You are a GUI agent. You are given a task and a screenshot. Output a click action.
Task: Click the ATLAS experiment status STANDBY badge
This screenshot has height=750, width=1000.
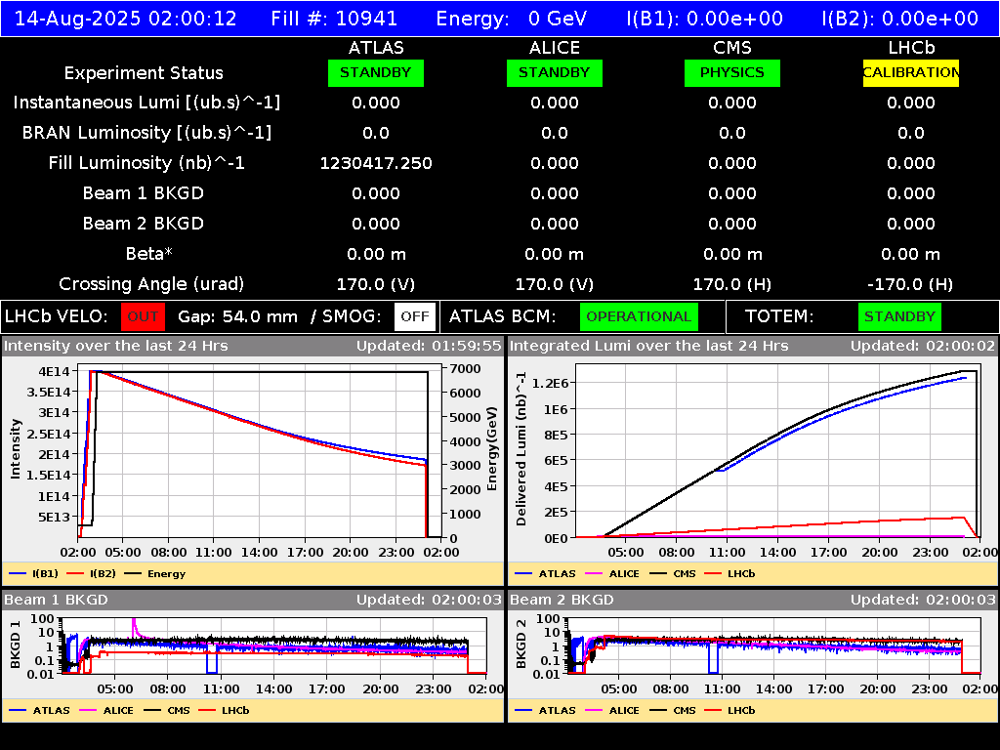point(376,73)
